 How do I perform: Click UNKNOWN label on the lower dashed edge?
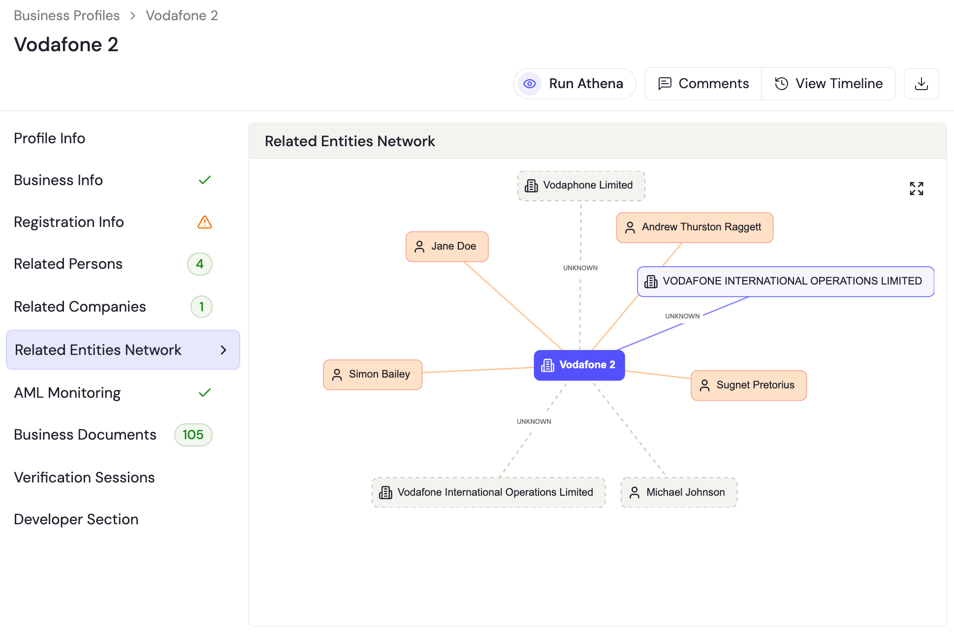coord(534,421)
